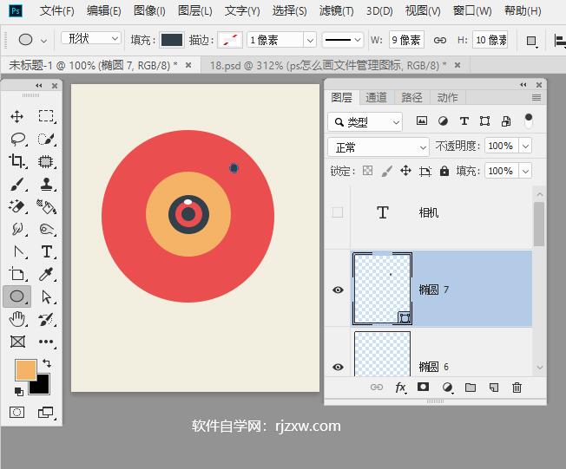Create a new layer group folder
This screenshot has width=566, height=469.
471,388
